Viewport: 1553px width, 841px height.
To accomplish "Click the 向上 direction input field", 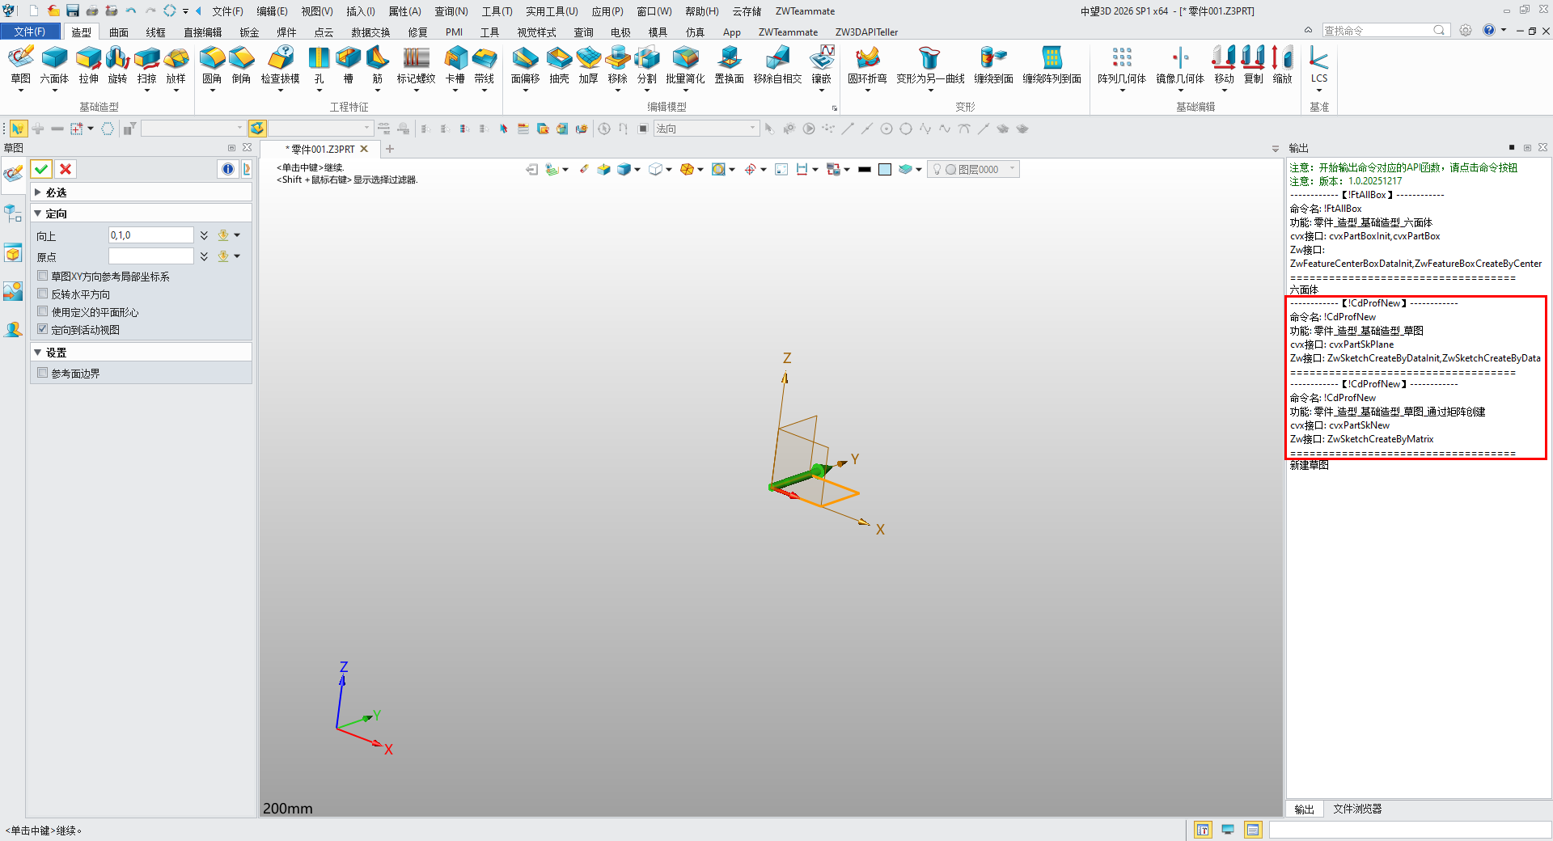I will pos(150,235).
